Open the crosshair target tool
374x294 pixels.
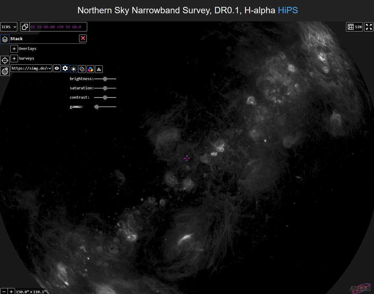point(5,60)
